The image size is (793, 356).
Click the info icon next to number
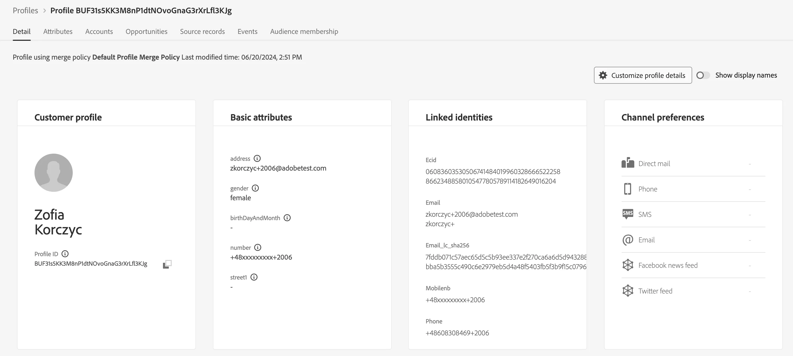258,247
